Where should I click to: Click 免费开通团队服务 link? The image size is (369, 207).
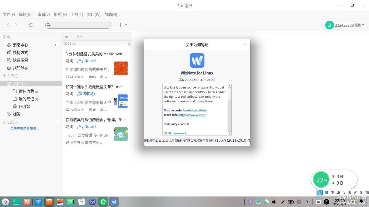[25, 129]
